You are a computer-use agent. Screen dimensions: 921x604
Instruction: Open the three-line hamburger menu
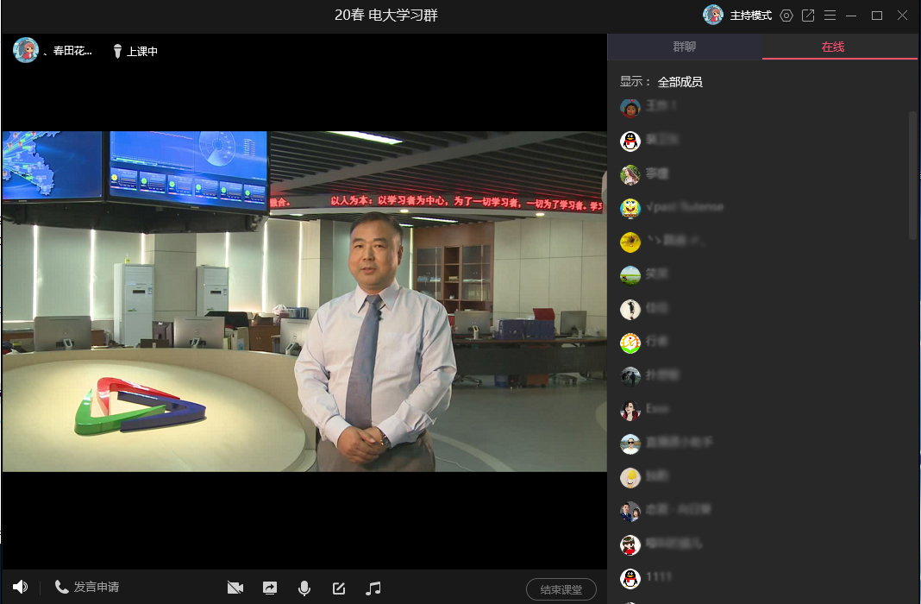click(x=830, y=16)
